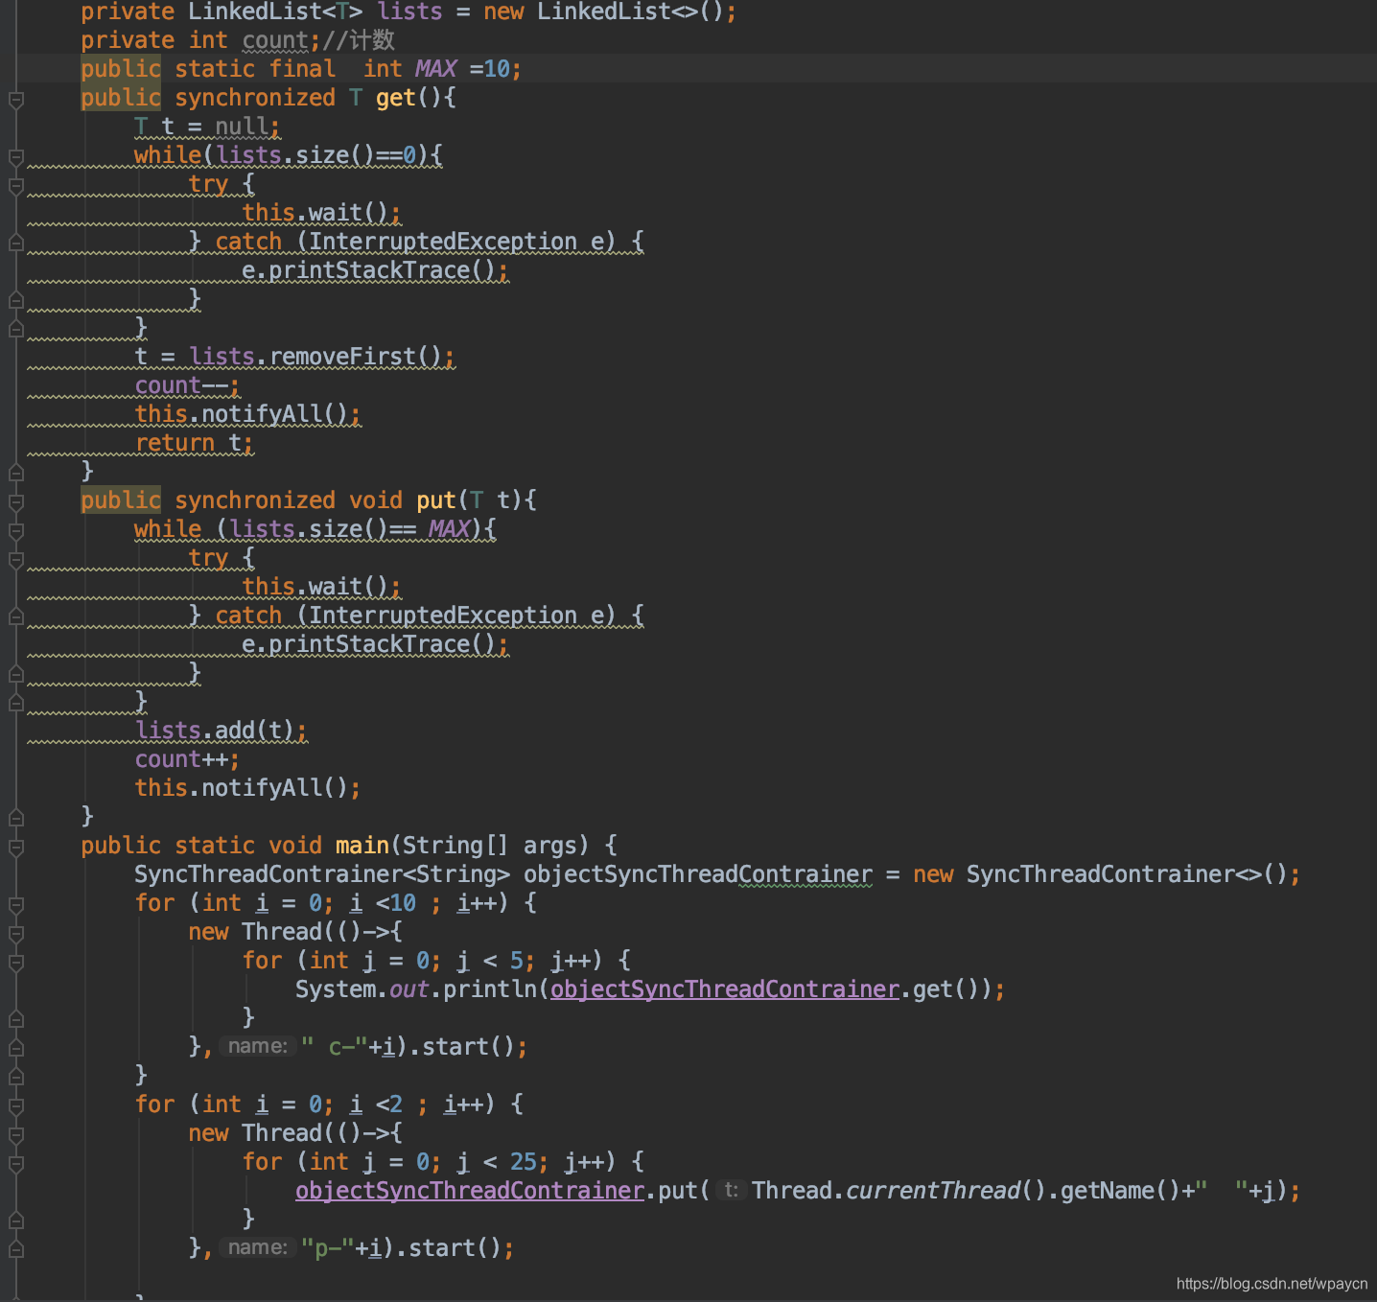Click 'e.printStackTrace();' inside the put method
The image size is (1377, 1302).
click(x=375, y=644)
